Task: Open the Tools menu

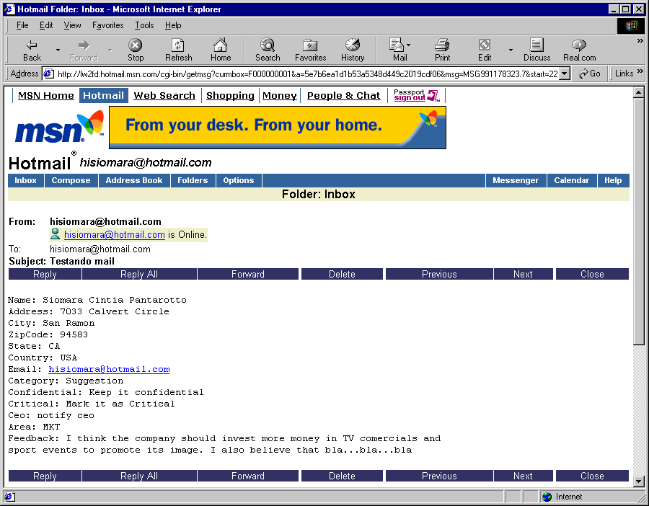Action: coord(144,25)
